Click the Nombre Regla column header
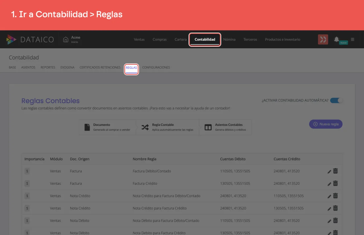The width and height of the screenshot is (364, 235). pyautogui.click(x=144, y=159)
